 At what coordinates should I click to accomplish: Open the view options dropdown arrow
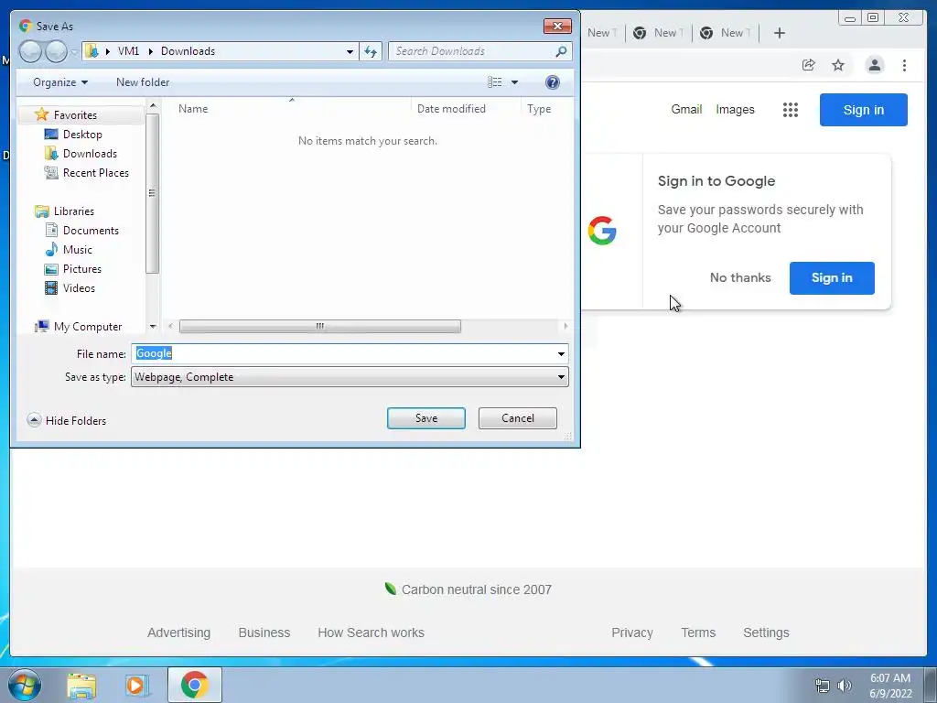(x=514, y=82)
